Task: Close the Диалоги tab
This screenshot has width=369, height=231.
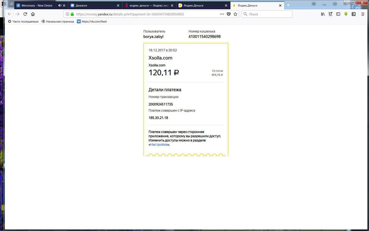Action: coord(118,5)
